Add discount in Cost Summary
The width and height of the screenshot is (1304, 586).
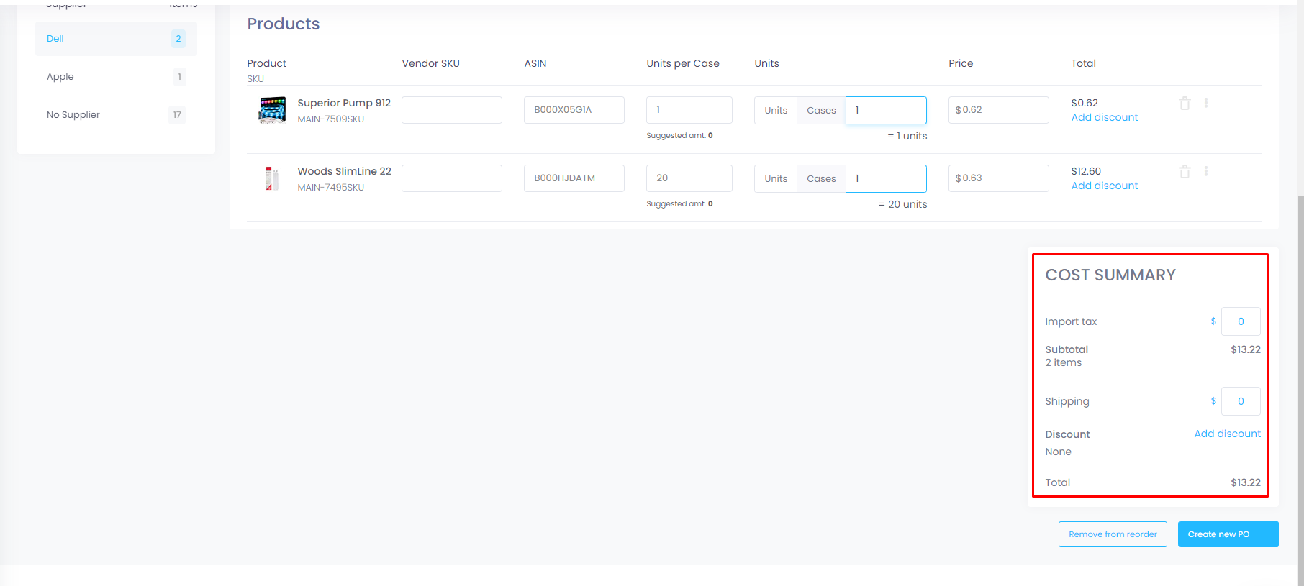(x=1227, y=434)
